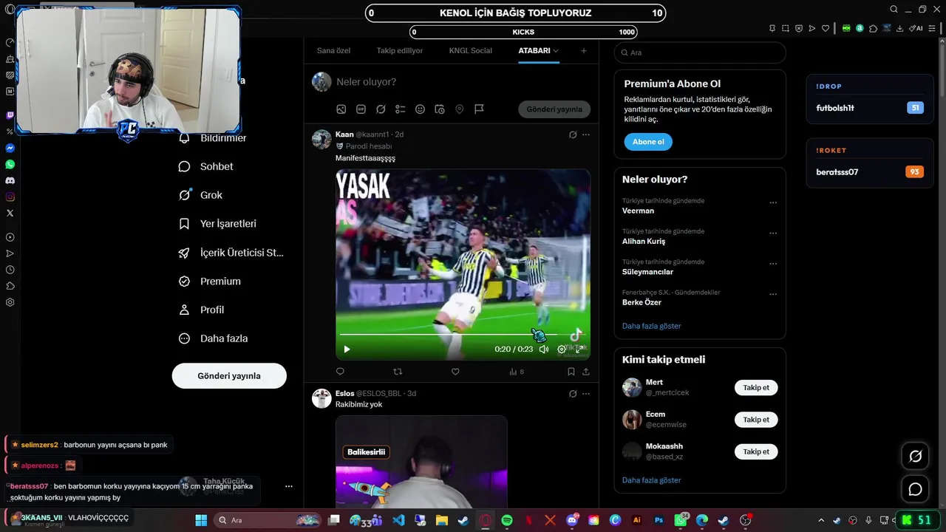Switch to the KNGL Social tab
The image size is (946, 532).
[470, 51]
